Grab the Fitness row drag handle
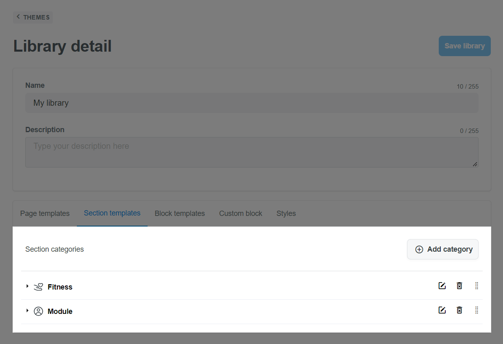The width and height of the screenshot is (503, 344). 477,286
